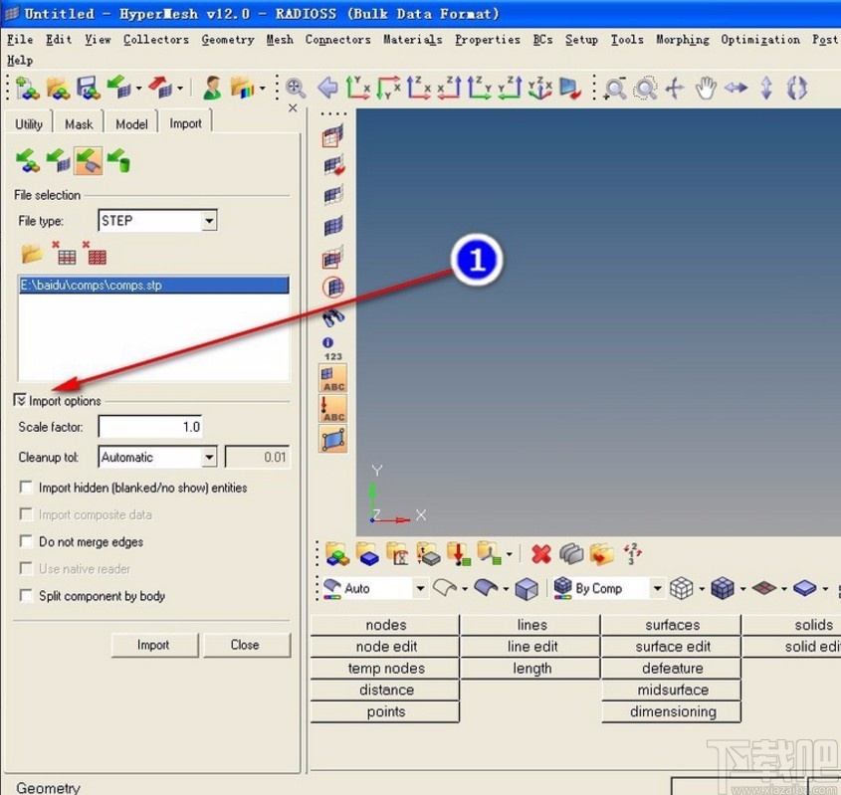Collapse the Import options section

tap(21, 401)
